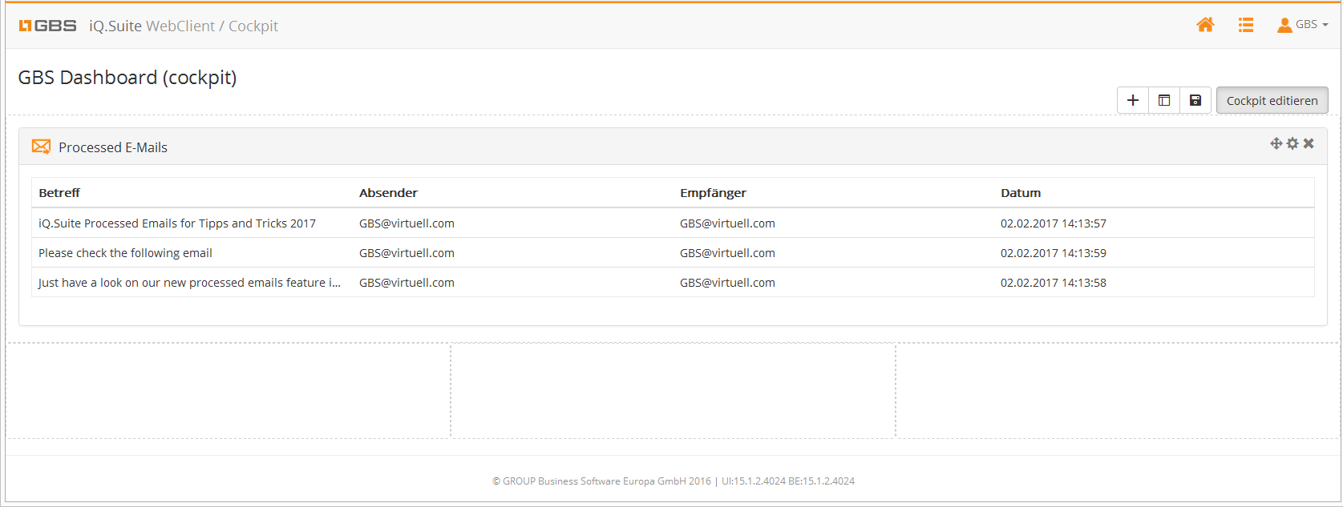Viewport: 1343px width, 507px height.
Task: Click the Datum column header
Action: point(1020,193)
